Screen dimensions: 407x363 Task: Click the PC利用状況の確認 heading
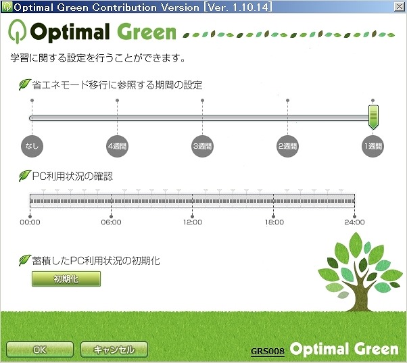pos(72,176)
